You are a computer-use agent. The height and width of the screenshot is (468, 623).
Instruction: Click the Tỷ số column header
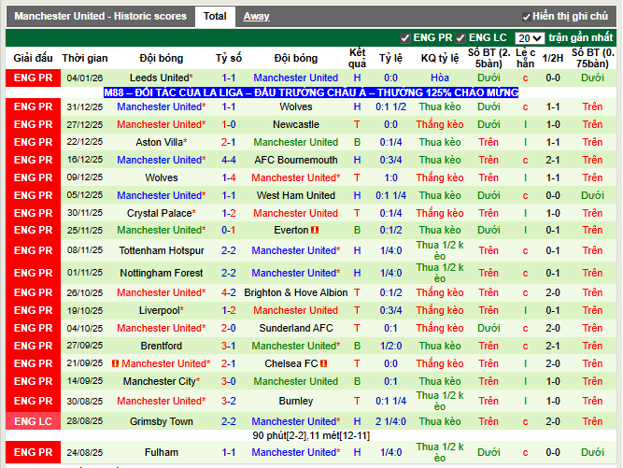tap(229, 58)
